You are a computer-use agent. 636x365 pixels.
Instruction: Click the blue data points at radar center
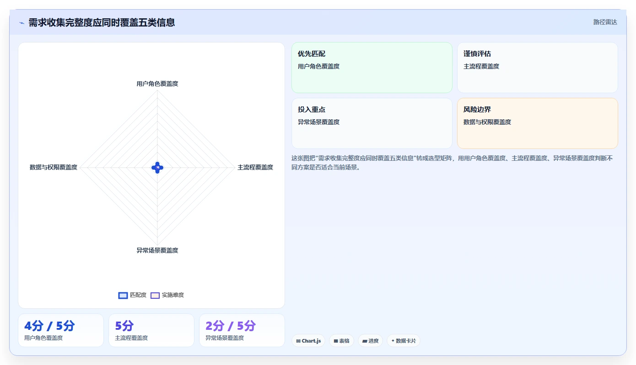tap(157, 168)
